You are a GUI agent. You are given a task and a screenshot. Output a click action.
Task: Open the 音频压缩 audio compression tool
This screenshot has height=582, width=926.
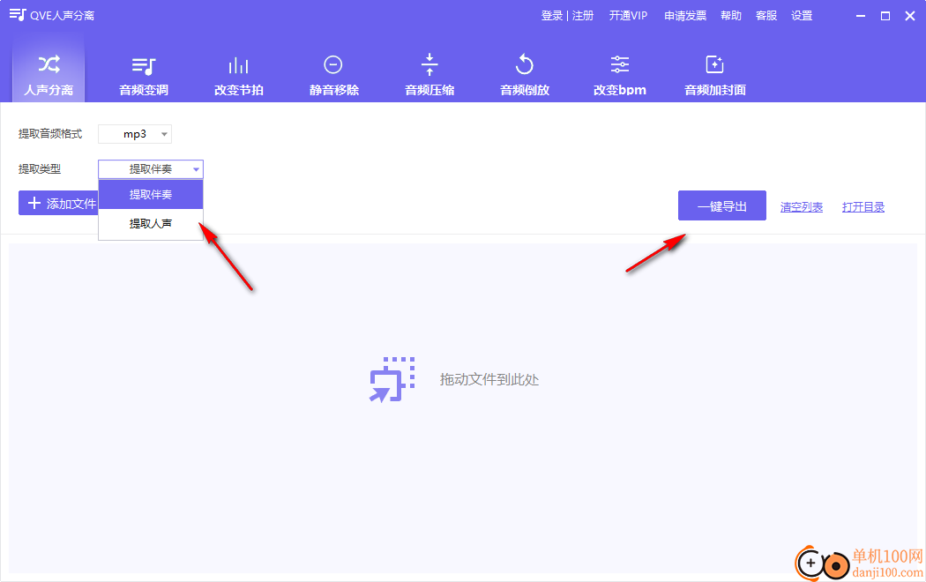pyautogui.click(x=429, y=75)
